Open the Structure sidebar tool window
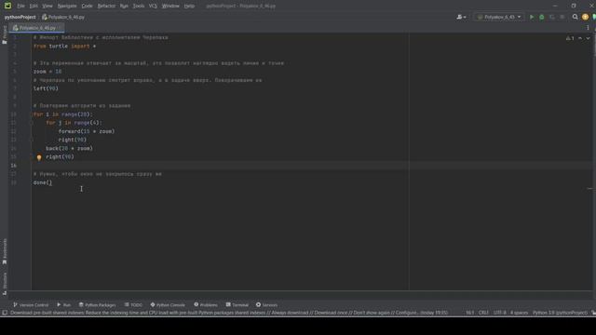596x335 pixels. [5, 283]
